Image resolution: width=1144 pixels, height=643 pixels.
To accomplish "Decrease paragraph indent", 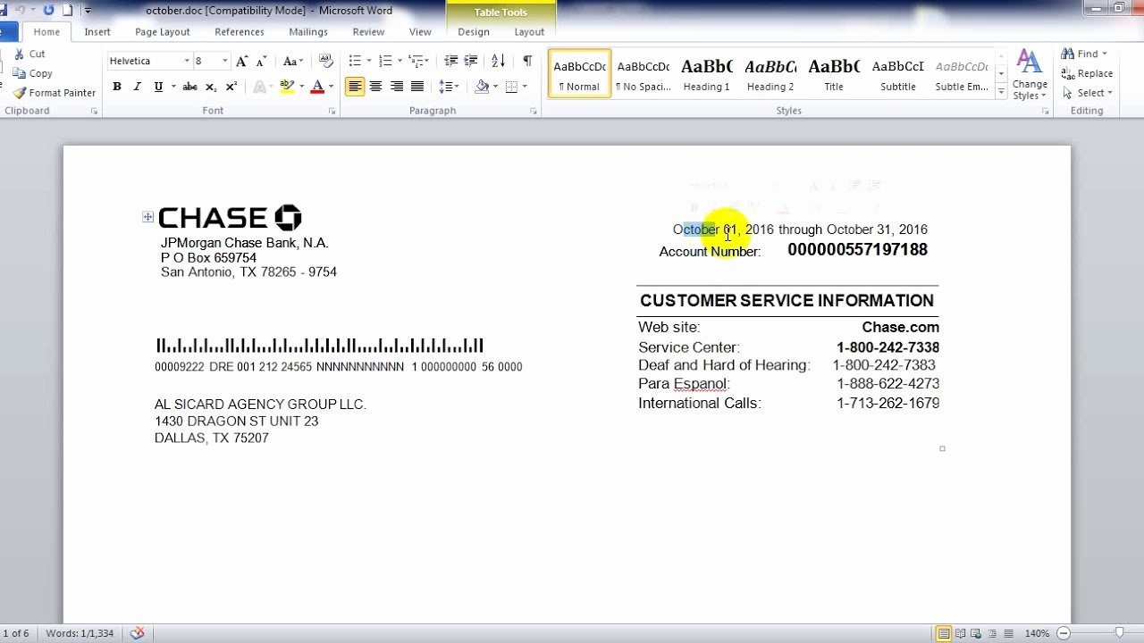I will 450,62.
